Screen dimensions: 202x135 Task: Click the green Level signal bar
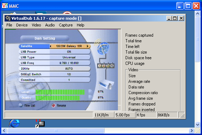[x=60, y=92]
